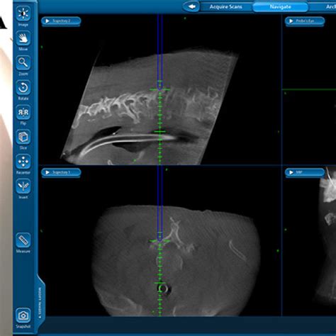Open the MIP view dropdown
This screenshot has width=336, height=336.
click(305, 172)
